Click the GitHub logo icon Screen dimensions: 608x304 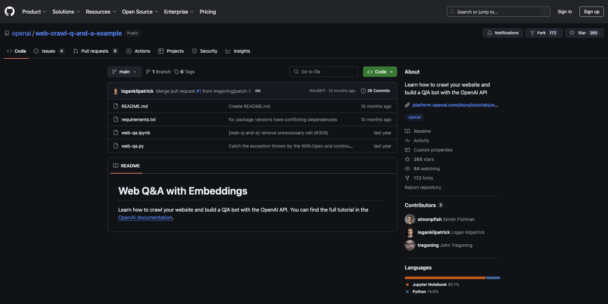click(10, 12)
